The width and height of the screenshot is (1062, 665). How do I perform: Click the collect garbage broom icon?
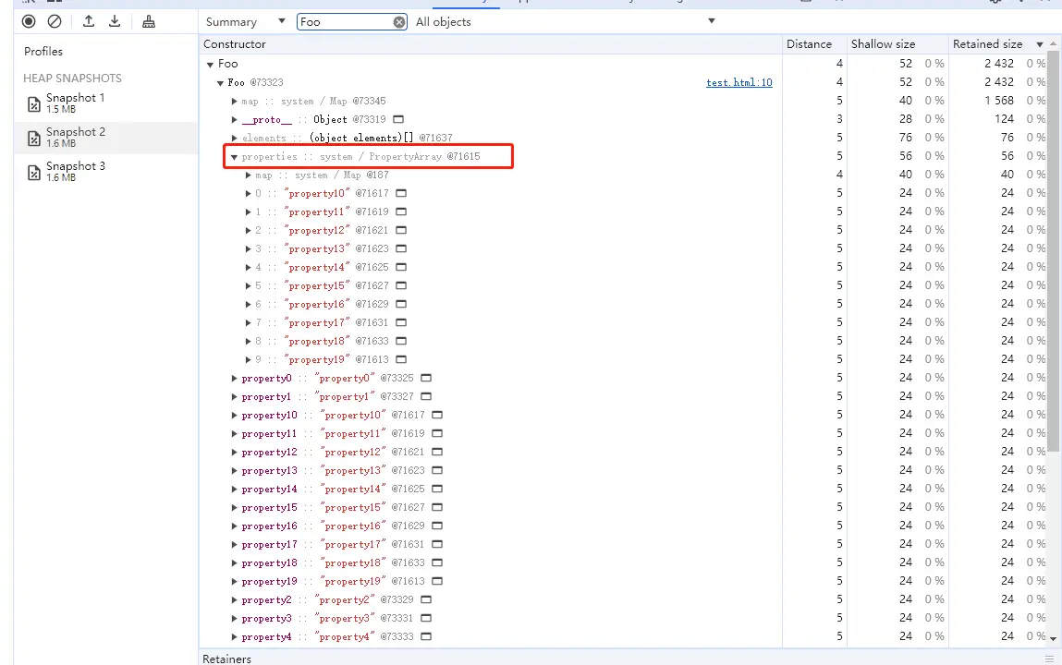click(150, 21)
